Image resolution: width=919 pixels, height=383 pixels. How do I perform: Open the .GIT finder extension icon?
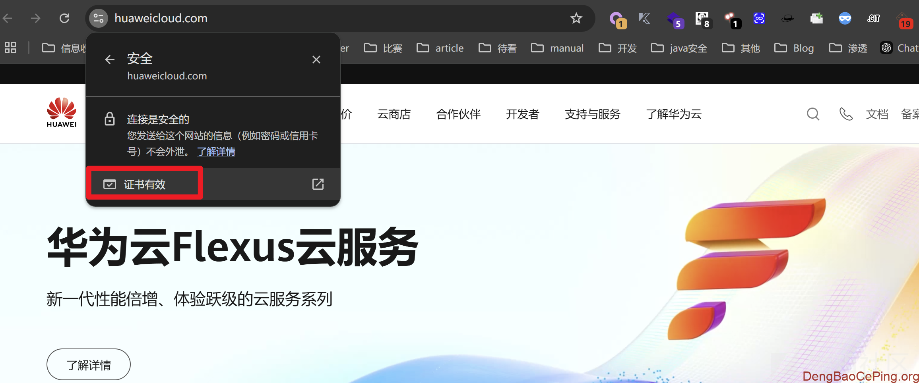(873, 18)
